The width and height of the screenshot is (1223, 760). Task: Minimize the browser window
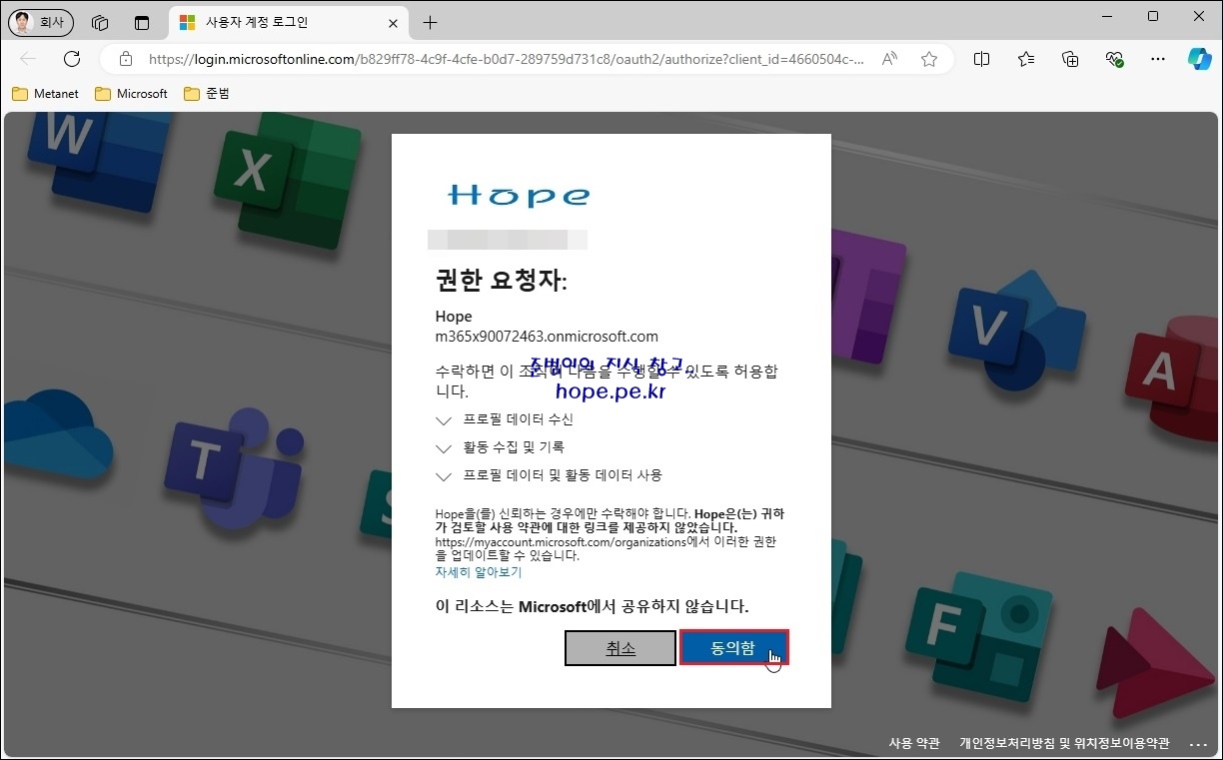[x=1107, y=17]
